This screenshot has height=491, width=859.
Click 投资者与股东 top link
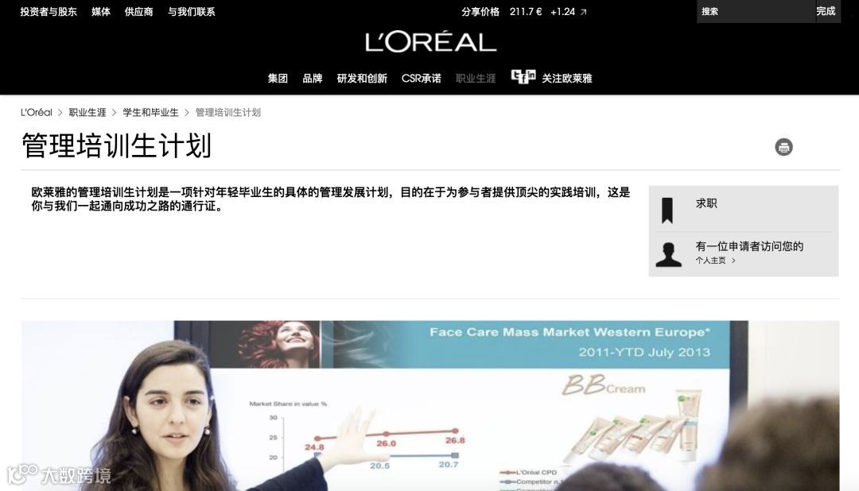tap(49, 11)
